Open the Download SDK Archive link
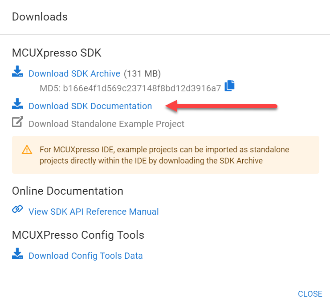Image resolution: width=330 pixels, height=306 pixels. pos(74,73)
